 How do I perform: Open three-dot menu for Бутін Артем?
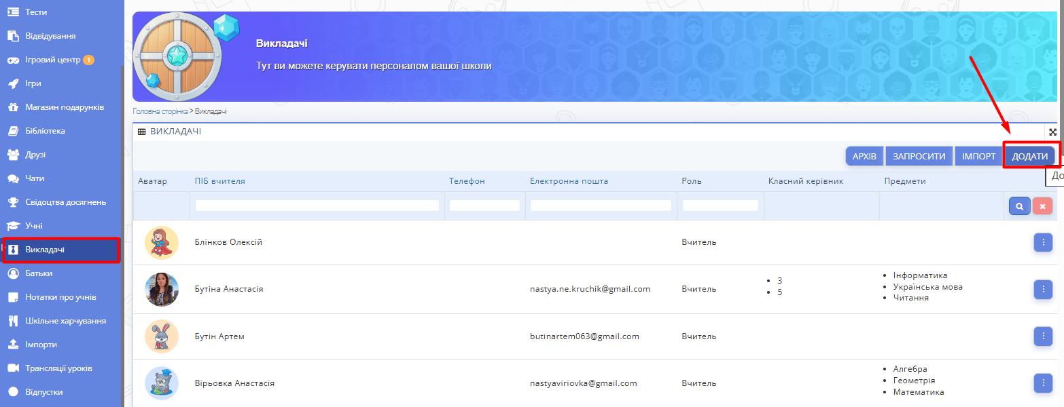1042,336
